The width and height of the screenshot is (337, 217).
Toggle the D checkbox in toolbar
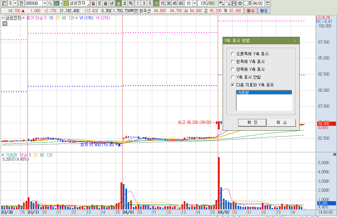pos(246,3)
